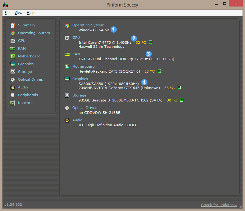Go to the CPU section in sidebar

(22, 41)
